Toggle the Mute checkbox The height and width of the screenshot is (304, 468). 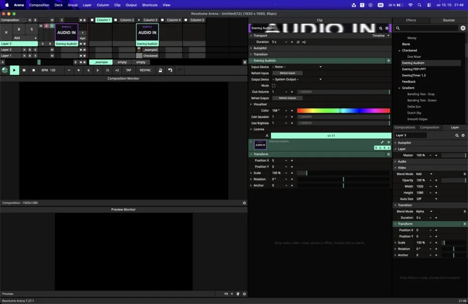(274, 86)
